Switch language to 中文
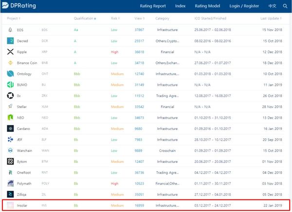The height and width of the screenshot is (212, 292). click(x=272, y=6)
